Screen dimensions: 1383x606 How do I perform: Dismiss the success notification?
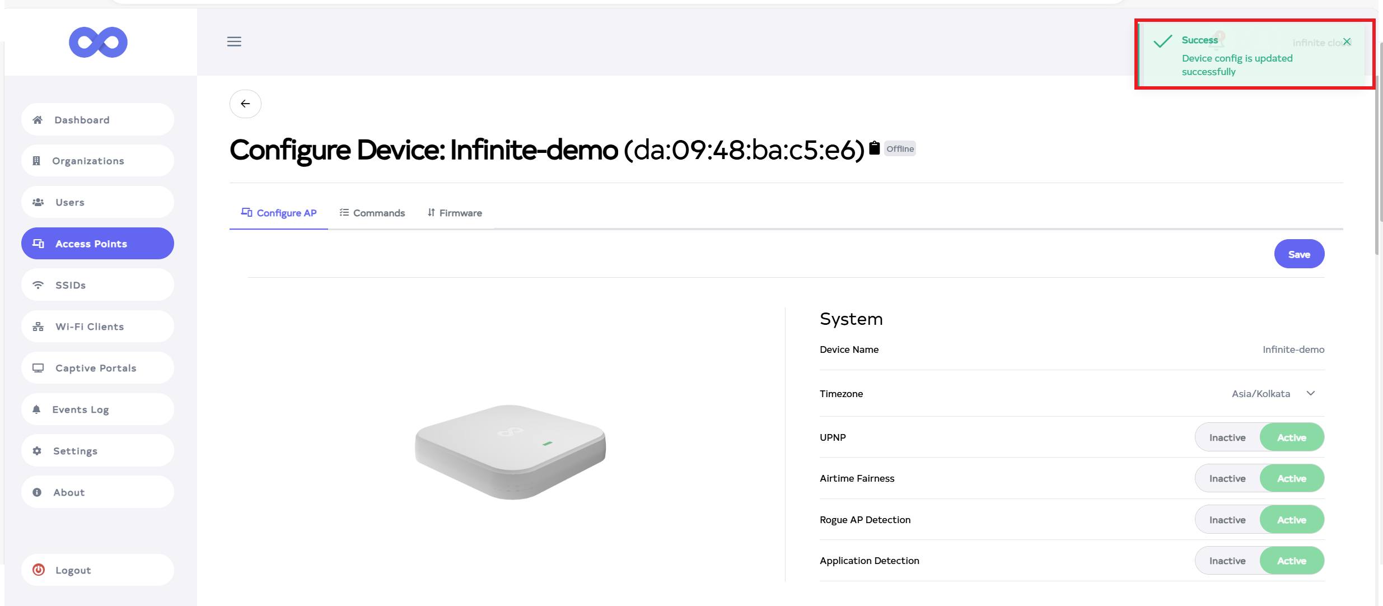tap(1347, 41)
